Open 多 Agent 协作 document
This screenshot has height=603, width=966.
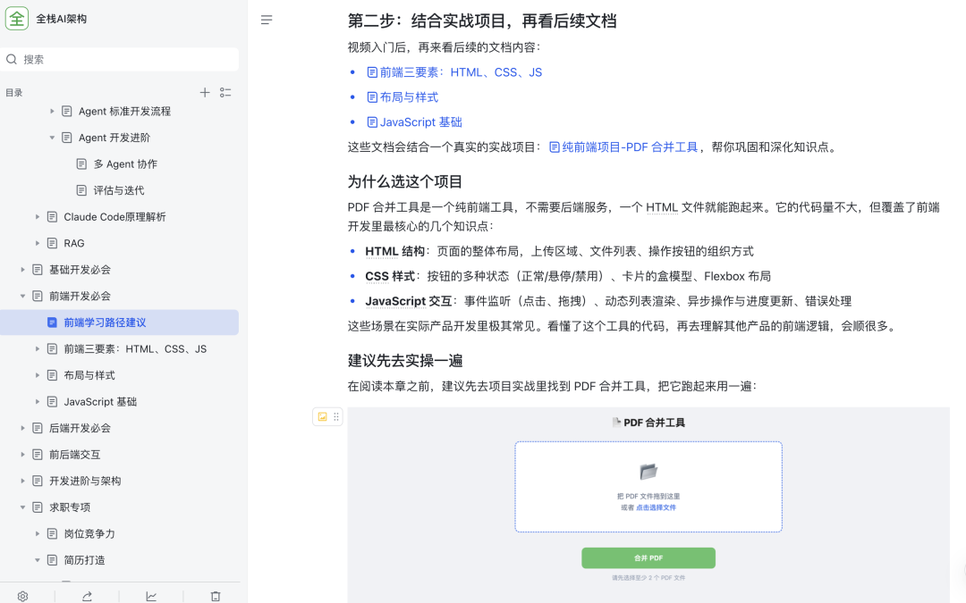[125, 163]
